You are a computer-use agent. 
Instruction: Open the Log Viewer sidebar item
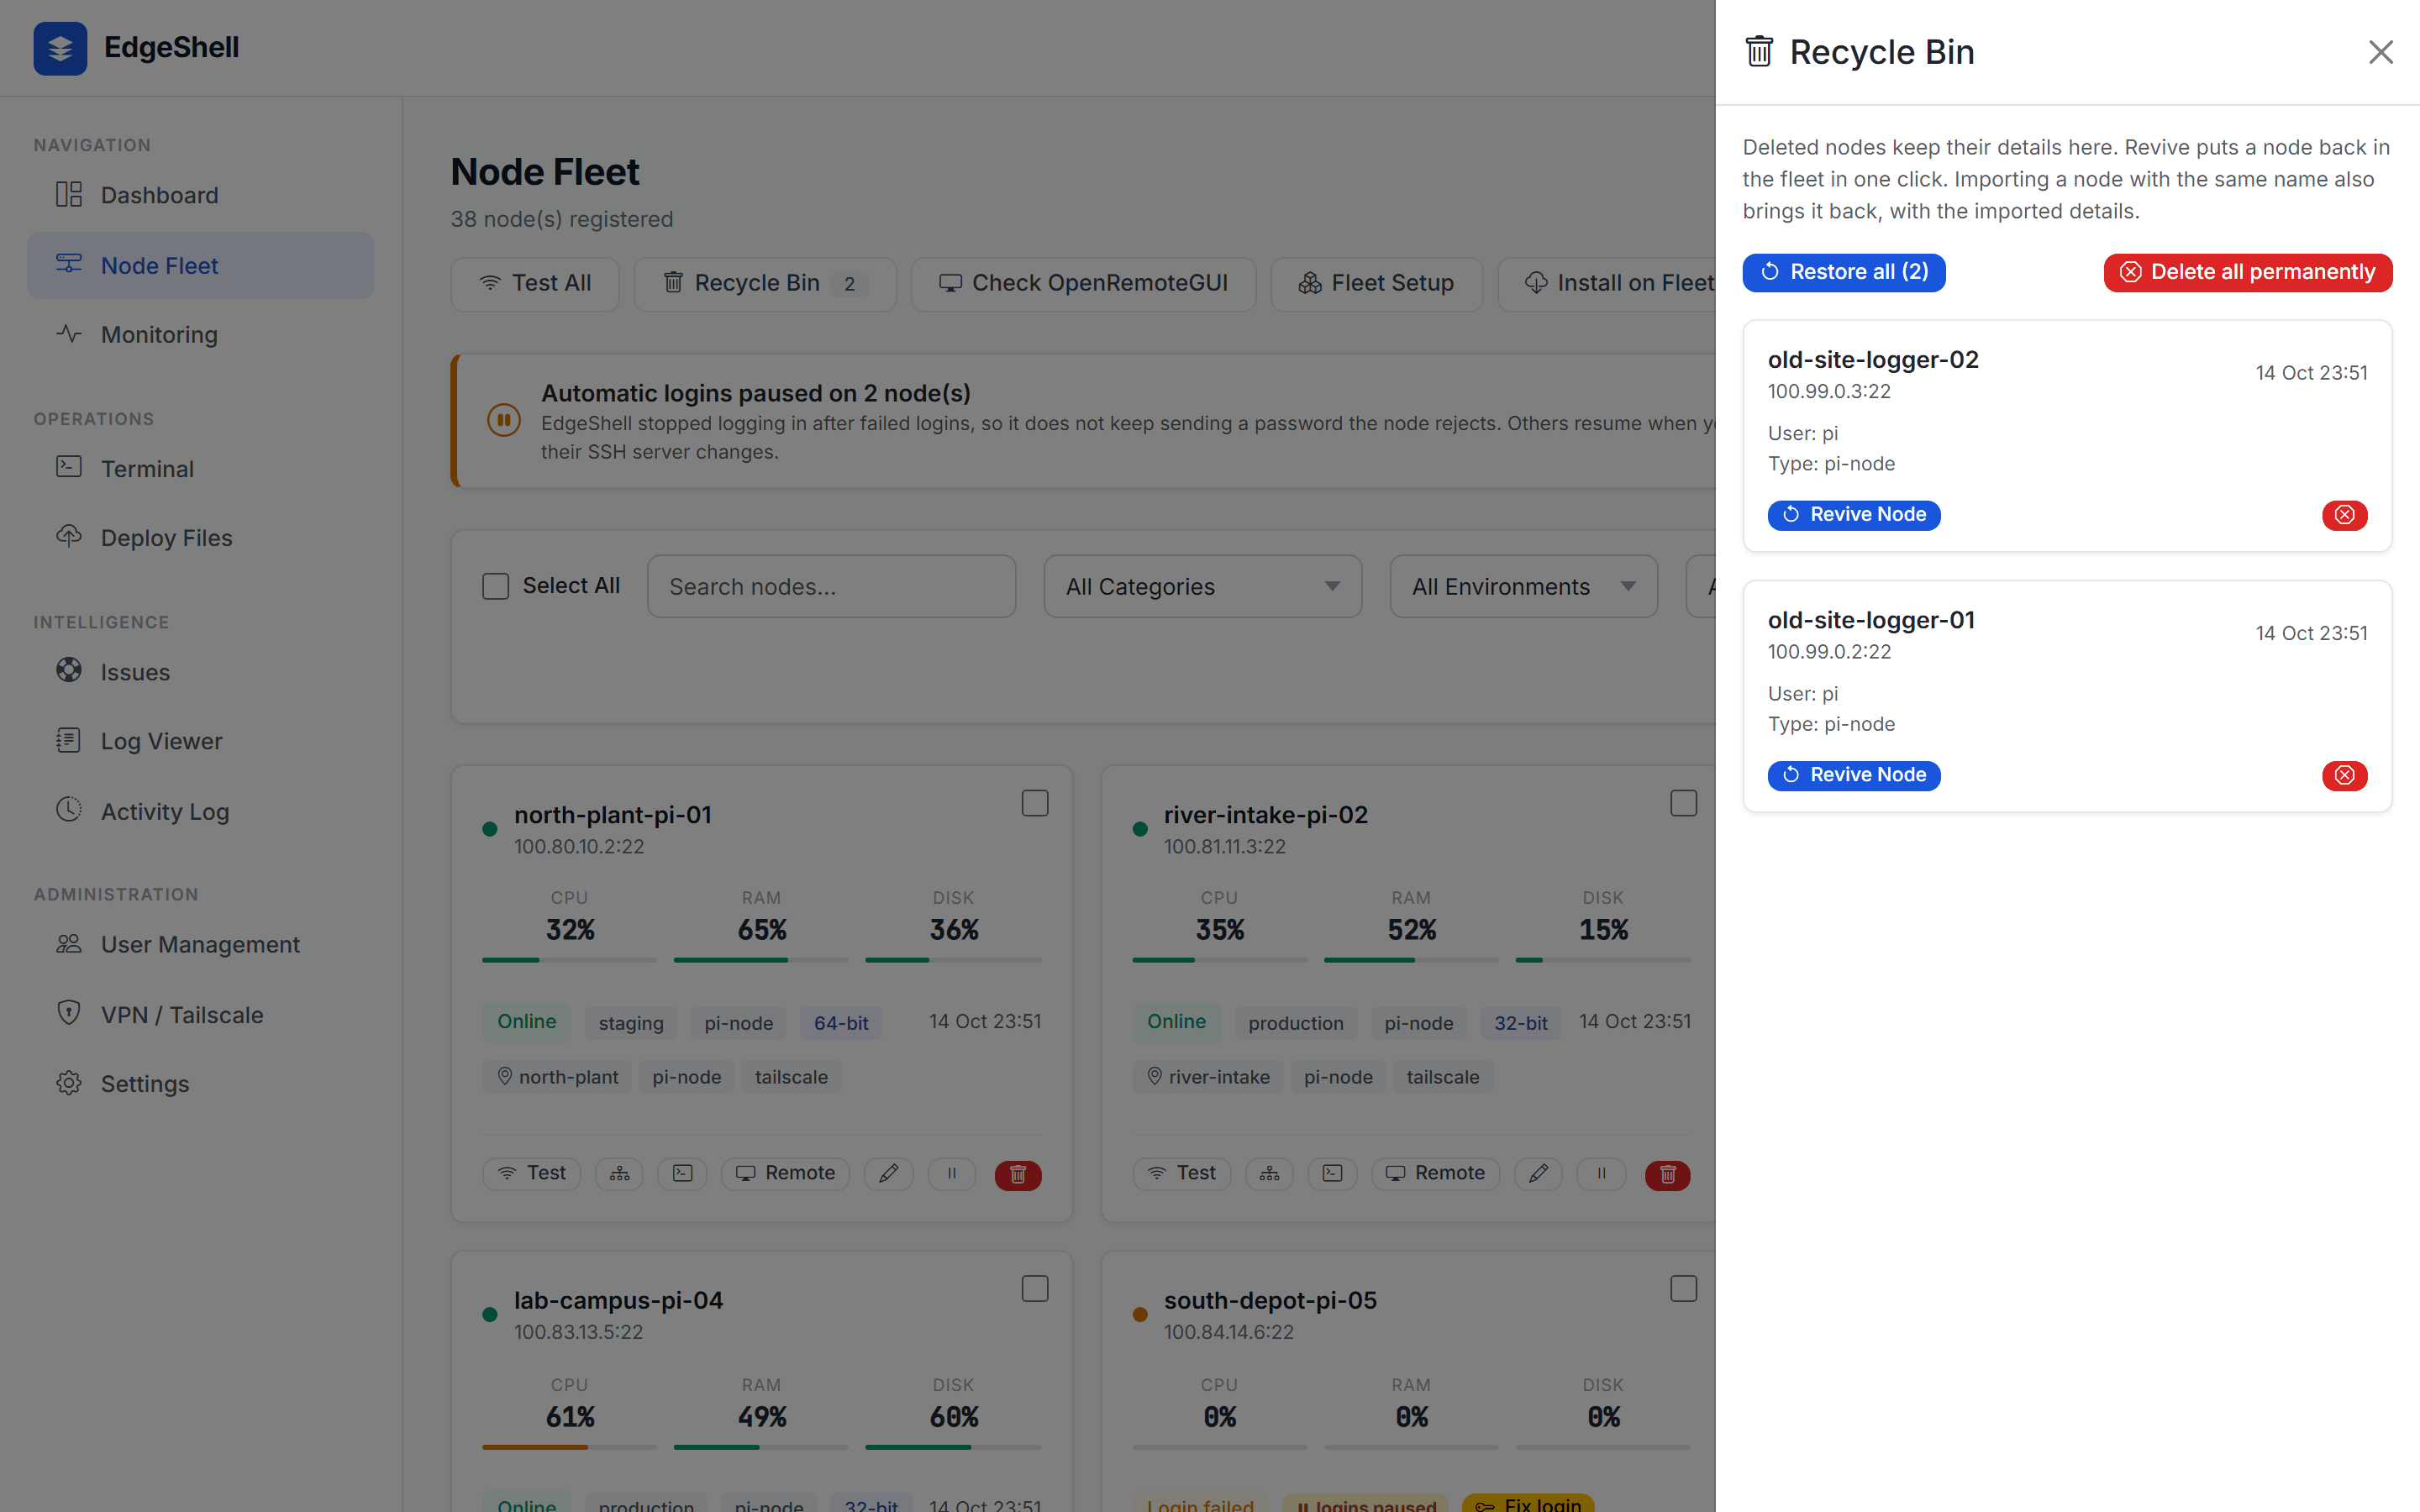click(x=201, y=741)
